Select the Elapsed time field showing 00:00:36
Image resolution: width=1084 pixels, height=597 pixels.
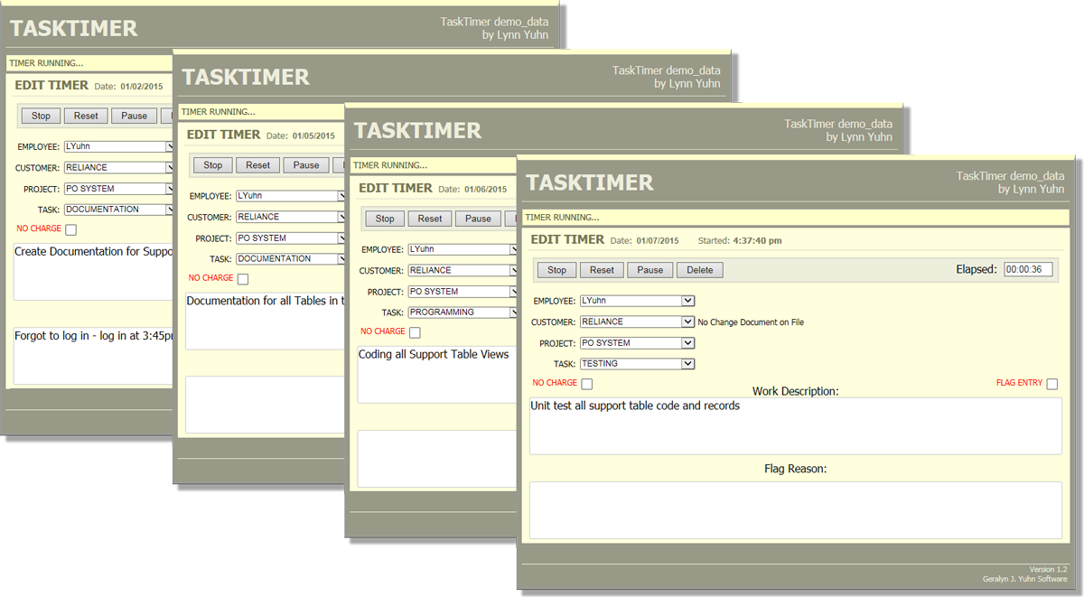pos(1028,268)
